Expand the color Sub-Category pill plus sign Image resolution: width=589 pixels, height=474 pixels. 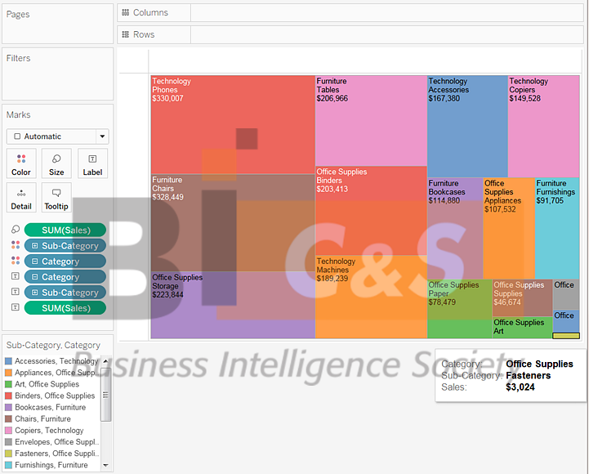point(33,246)
